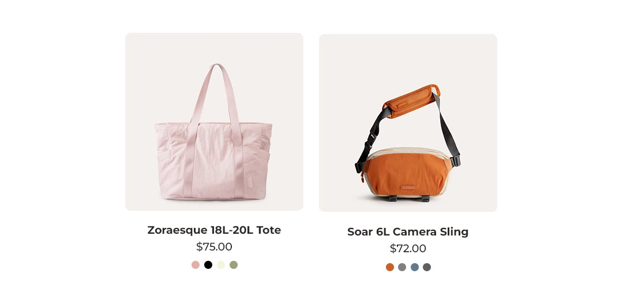Select the pink color swatch for the tote

coord(196,265)
